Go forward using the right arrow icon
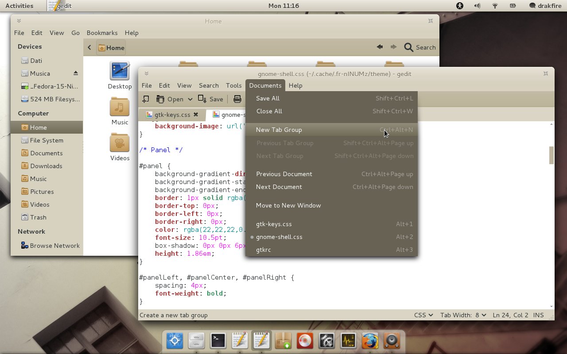The width and height of the screenshot is (567, 354). 393,47
